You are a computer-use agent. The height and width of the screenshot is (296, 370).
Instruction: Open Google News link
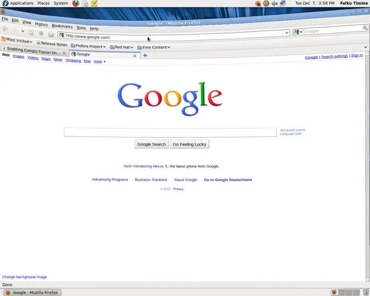point(58,60)
